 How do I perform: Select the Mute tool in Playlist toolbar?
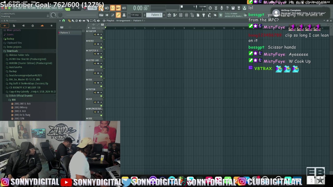(80, 21)
